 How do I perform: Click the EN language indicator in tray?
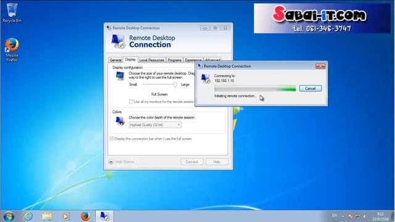334,216
